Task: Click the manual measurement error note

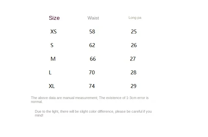Action: [90, 99]
